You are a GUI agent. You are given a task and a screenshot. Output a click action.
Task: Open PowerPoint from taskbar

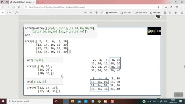tap(106, 101)
